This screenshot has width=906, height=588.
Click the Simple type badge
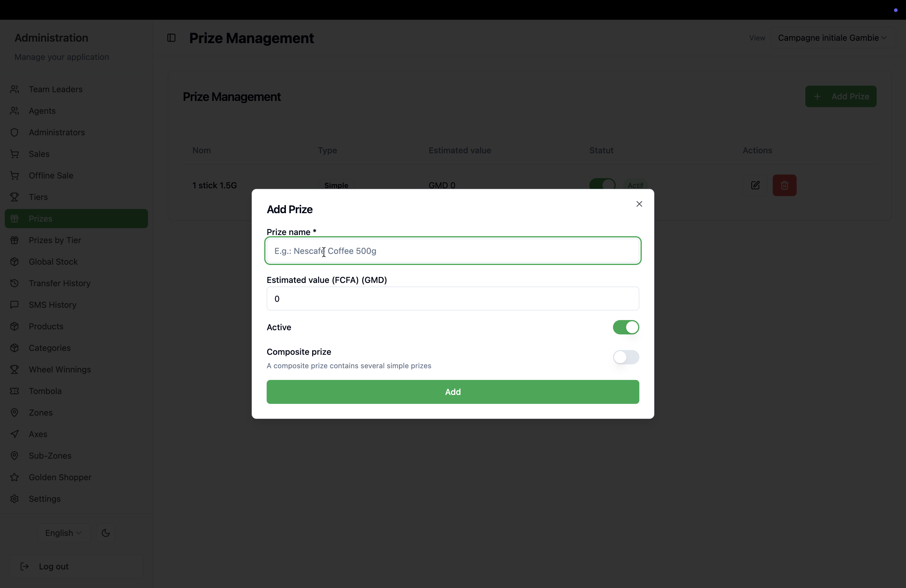pos(336,185)
